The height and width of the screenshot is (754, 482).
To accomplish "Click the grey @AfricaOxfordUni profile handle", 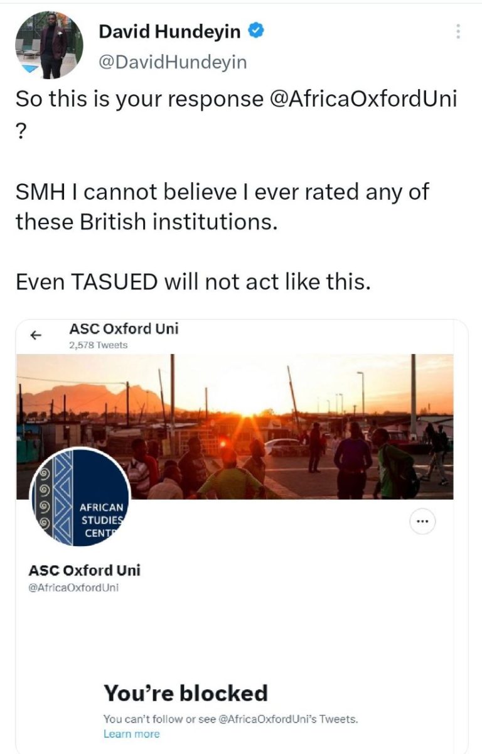I will point(73,588).
